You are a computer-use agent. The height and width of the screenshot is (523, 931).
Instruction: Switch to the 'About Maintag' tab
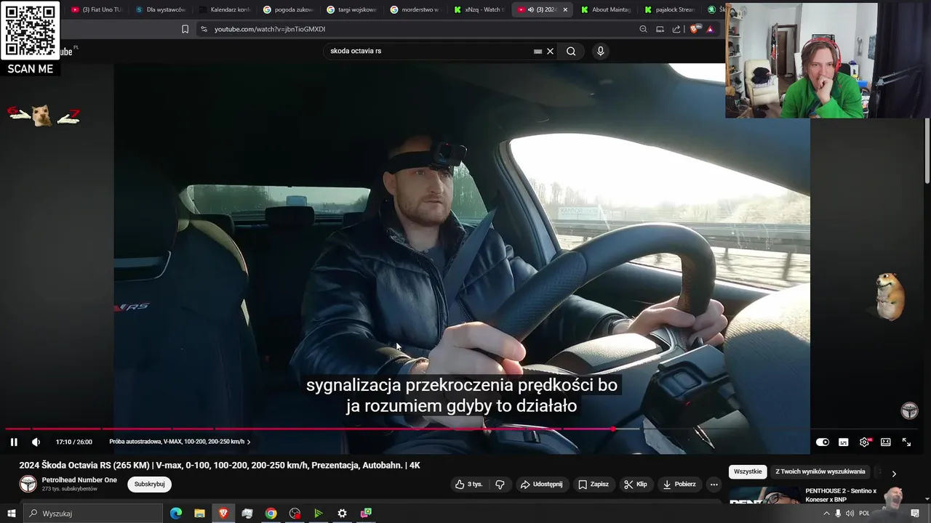tap(606, 9)
